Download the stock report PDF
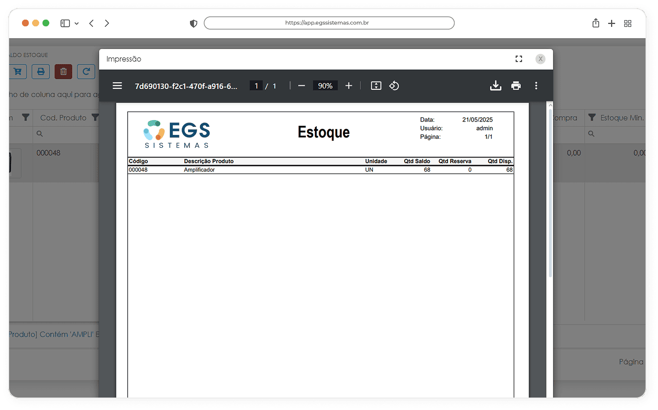Image resolution: width=658 pixels, height=410 pixels. [x=496, y=86]
